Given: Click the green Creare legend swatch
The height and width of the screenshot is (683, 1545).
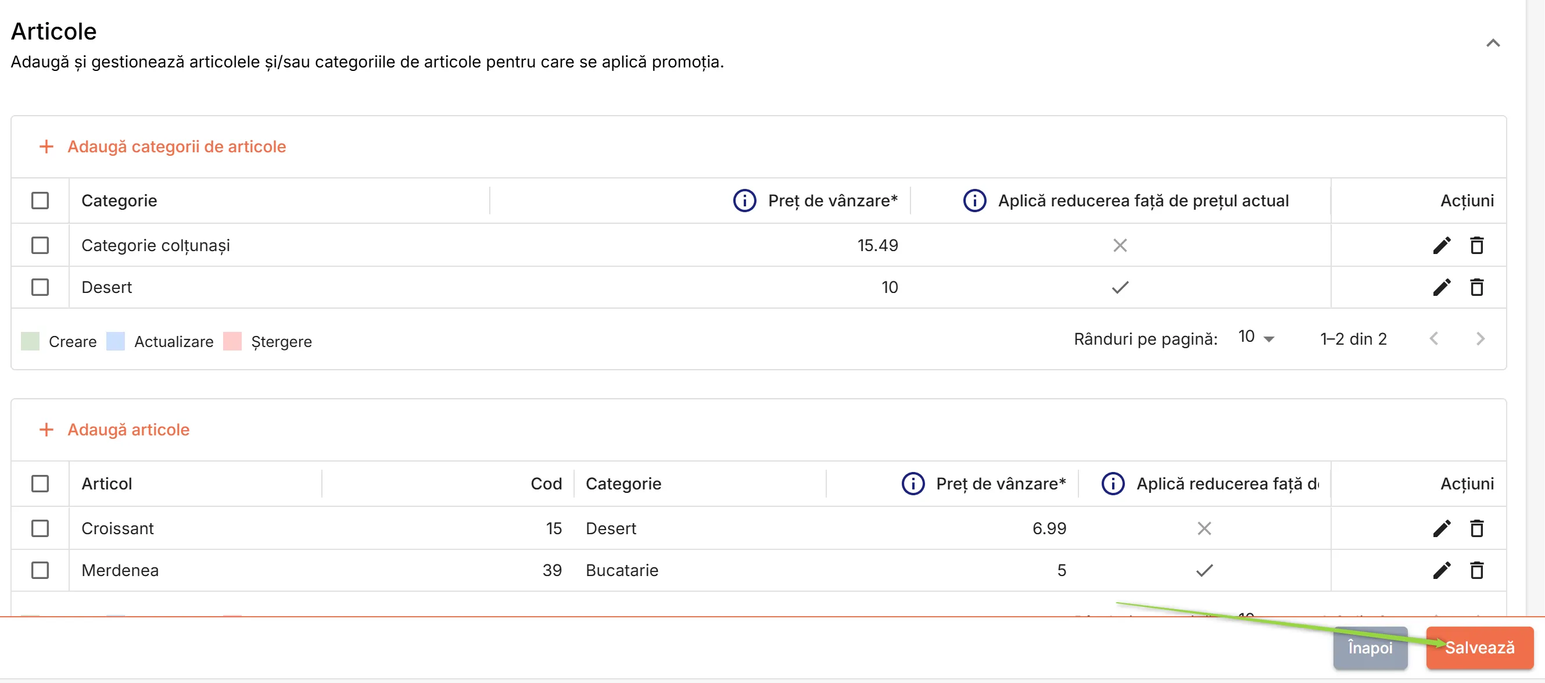Looking at the screenshot, I should (x=30, y=342).
